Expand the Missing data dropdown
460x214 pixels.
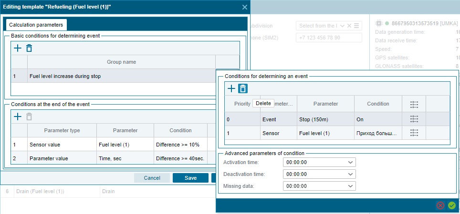[x=350, y=186]
